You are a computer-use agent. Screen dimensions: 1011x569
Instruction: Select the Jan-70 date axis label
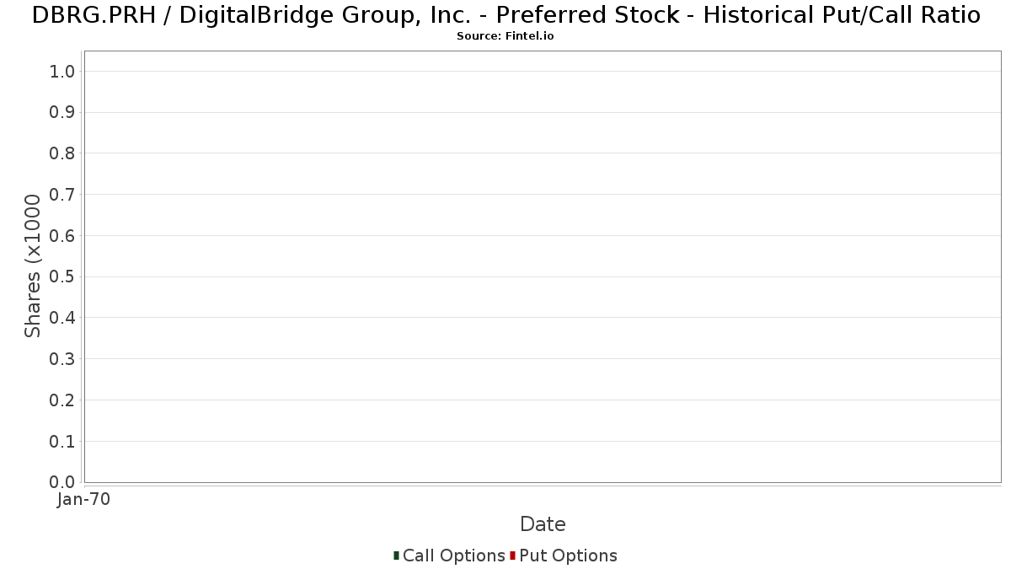pos(83,500)
